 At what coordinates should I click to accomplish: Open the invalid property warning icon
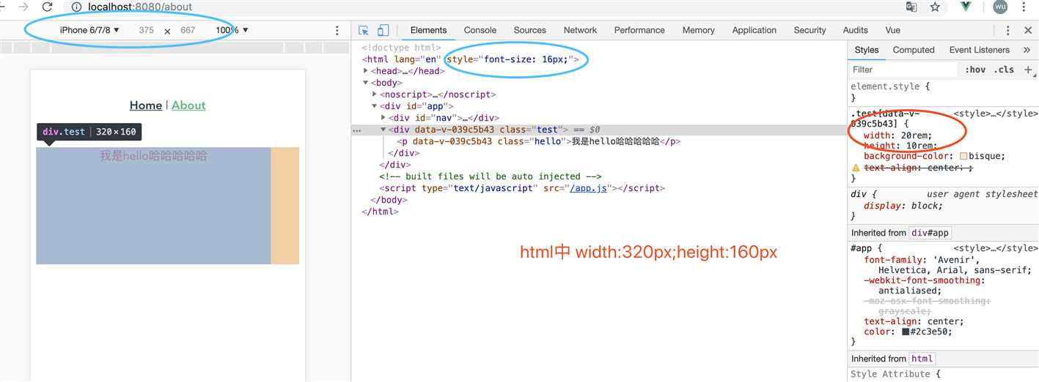pyautogui.click(x=856, y=168)
